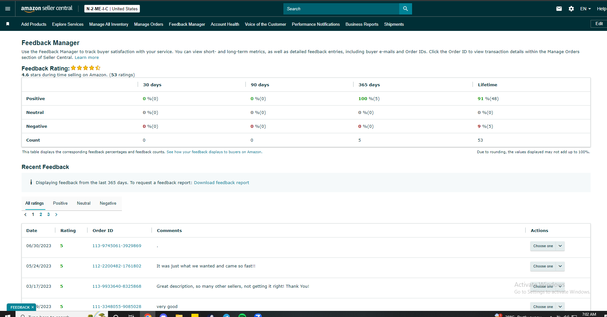Open order 111-3348055-9085028
This screenshot has width=607, height=317.
(117, 306)
